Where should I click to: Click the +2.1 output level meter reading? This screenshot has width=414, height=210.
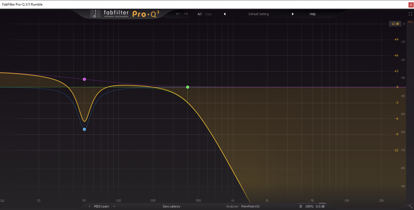tap(410, 22)
